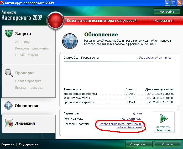Open the Лицензия section
This screenshot has width=183, height=149.
[25, 123]
